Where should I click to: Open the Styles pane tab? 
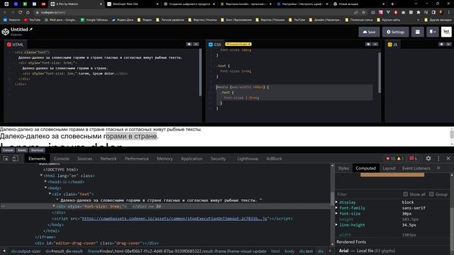click(343, 169)
